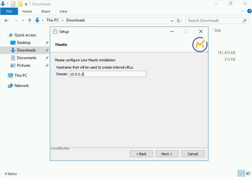The width and height of the screenshot is (252, 177).
Task: Sort by the Size column header
Action: [218, 30]
